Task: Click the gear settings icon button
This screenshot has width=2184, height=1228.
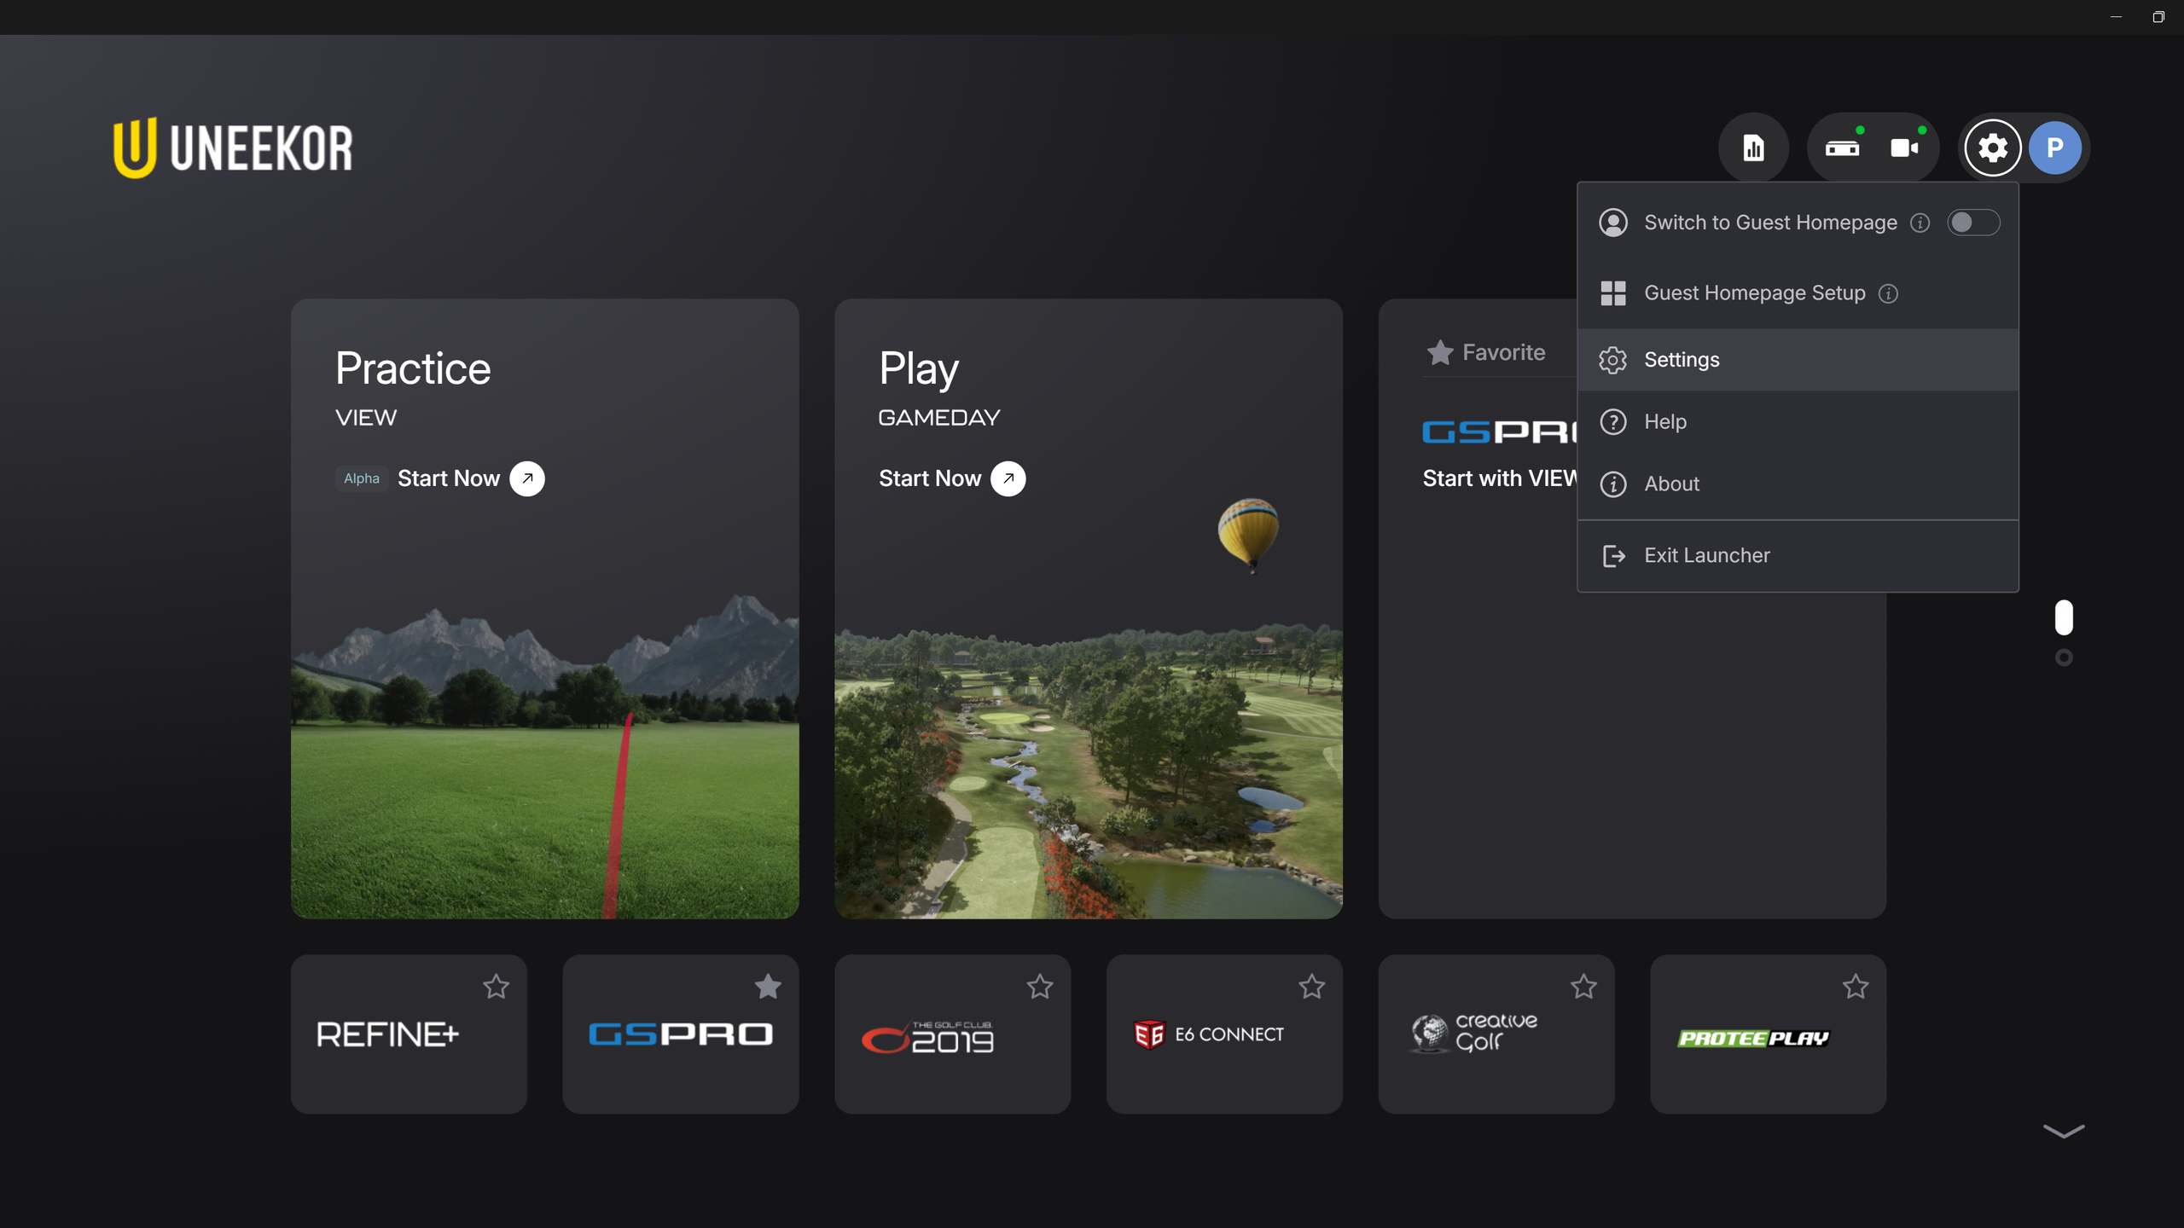Action: click(1992, 148)
